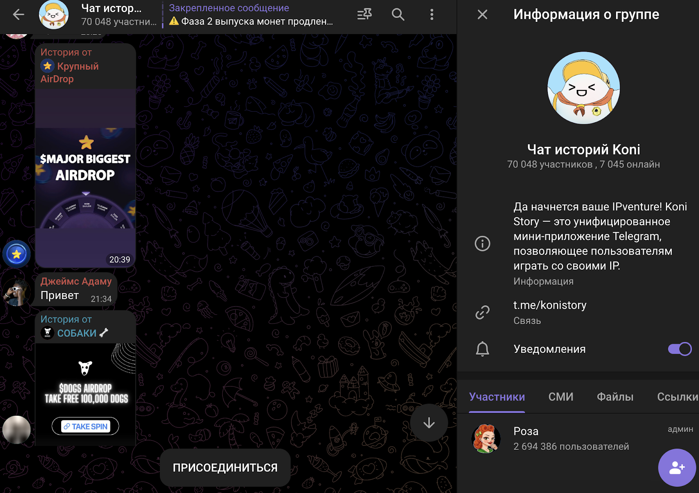Click the 70 048 участников count in info panel
This screenshot has width=699, height=493.
point(550,165)
